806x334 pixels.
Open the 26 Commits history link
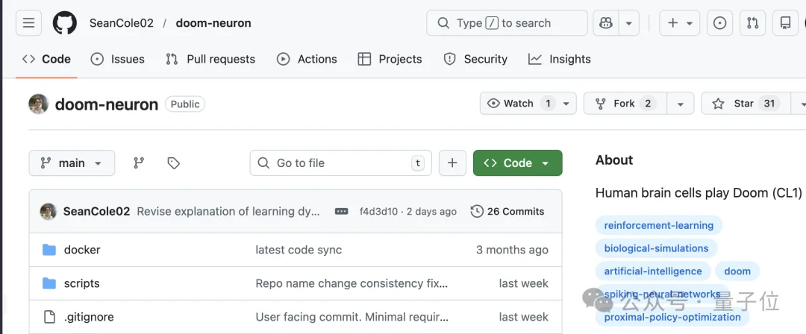tap(507, 212)
